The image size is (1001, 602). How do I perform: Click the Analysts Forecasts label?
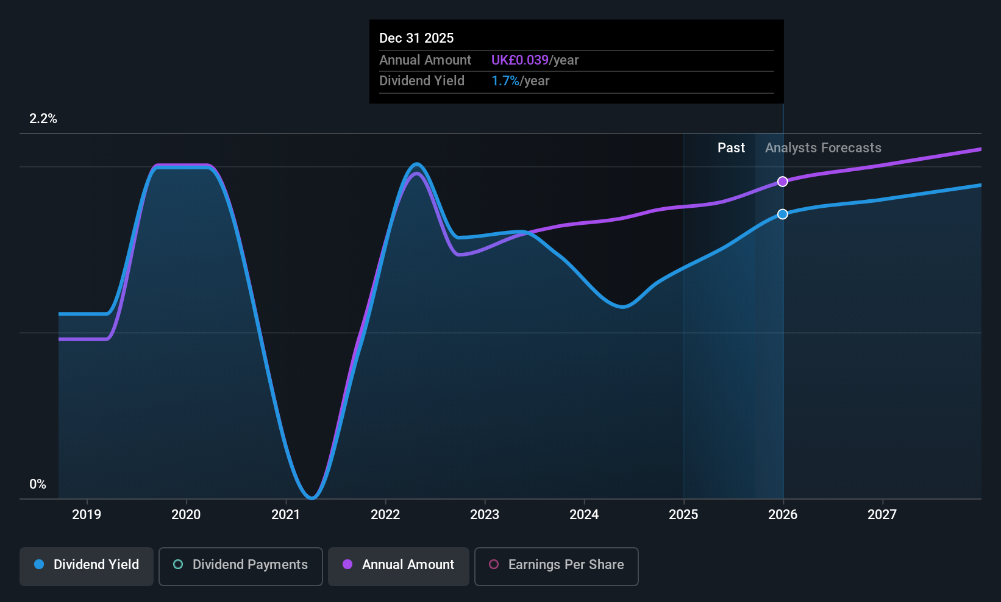823,147
